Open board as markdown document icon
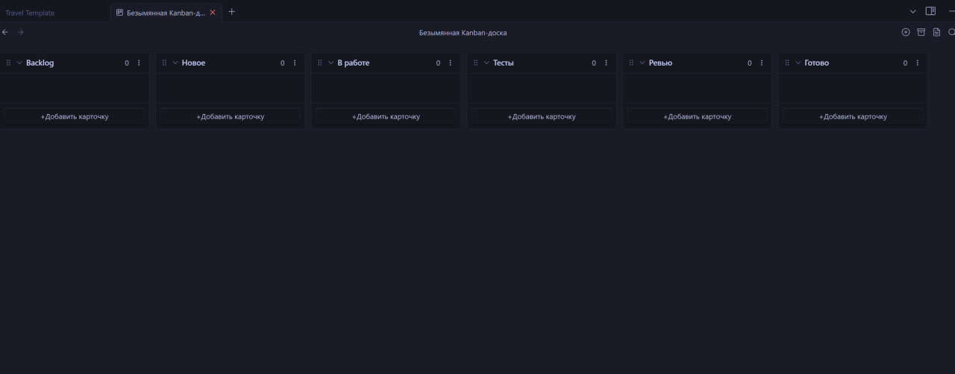 click(x=937, y=32)
